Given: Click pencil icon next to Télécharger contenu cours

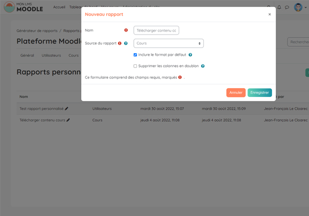Looking at the screenshot, I should click(68, 120).
